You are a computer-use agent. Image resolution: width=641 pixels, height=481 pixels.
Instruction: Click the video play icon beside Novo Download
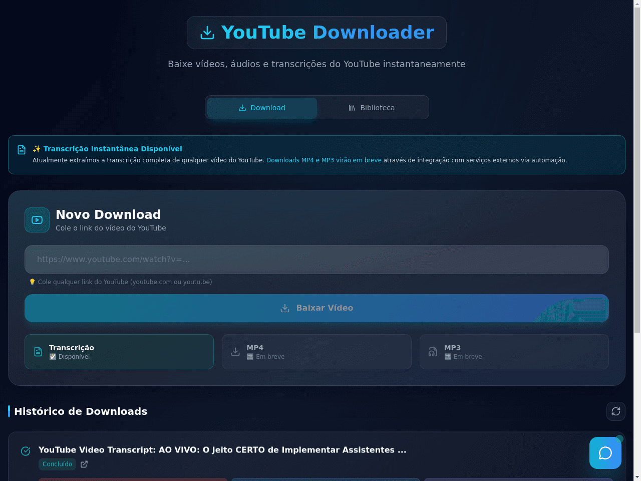[37, 220]
